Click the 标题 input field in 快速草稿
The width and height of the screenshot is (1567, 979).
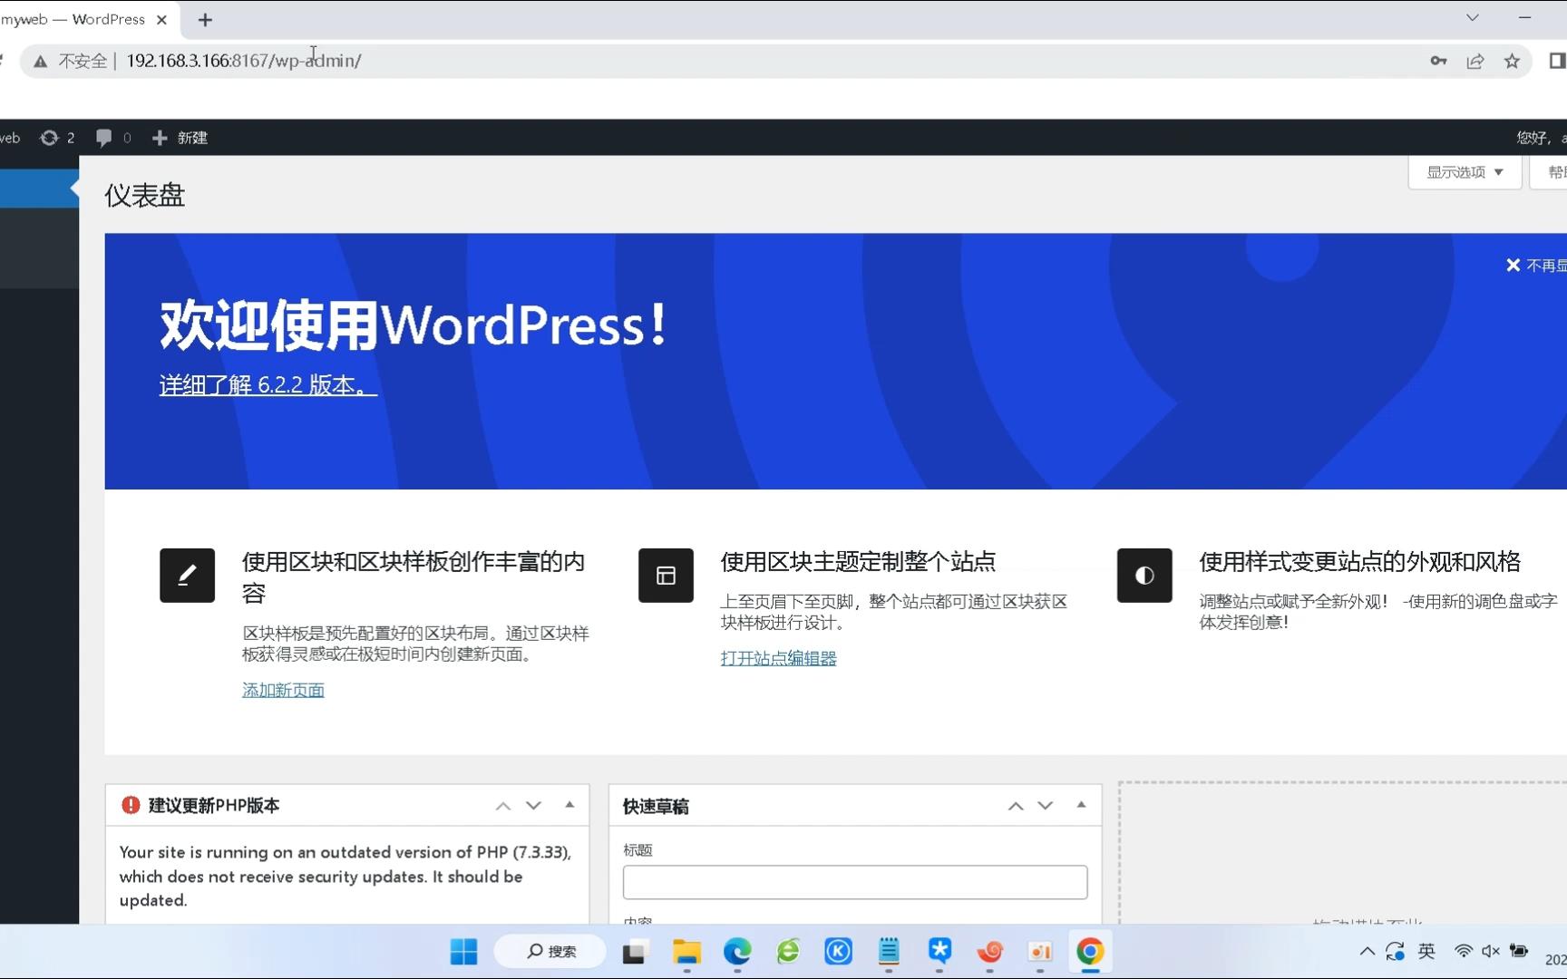pyautogui.click(x=854, y=882)
